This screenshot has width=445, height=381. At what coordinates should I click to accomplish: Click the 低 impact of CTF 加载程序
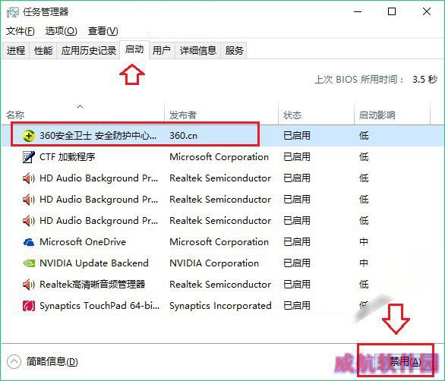click(x=364, y=157)
